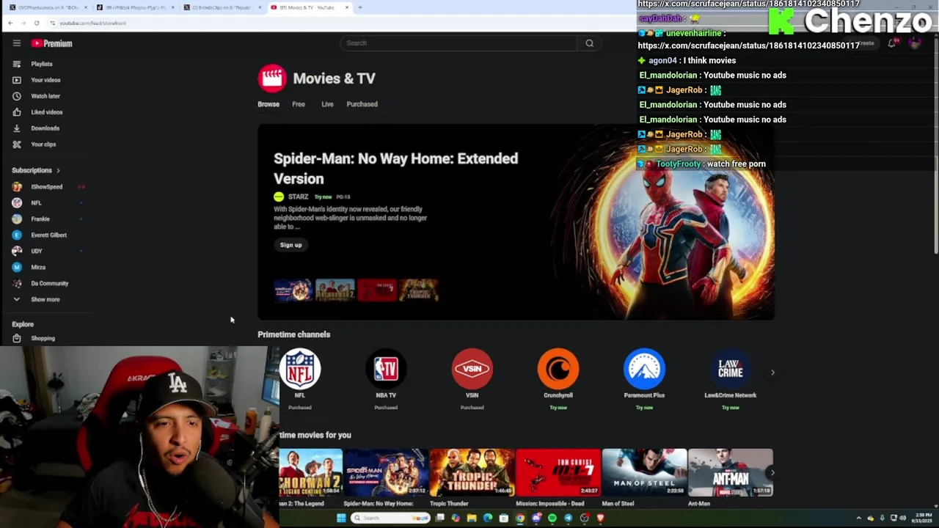Image resolution: width=939 pixels, height=528 pixels.
Task: Switch to the Live tab
Action: click(x=327, y=104)
